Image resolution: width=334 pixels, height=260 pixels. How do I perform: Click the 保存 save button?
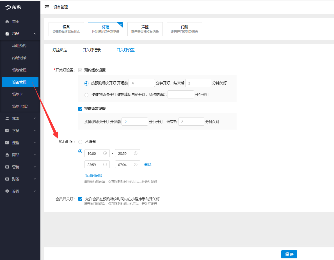click(x=289, y=254)
